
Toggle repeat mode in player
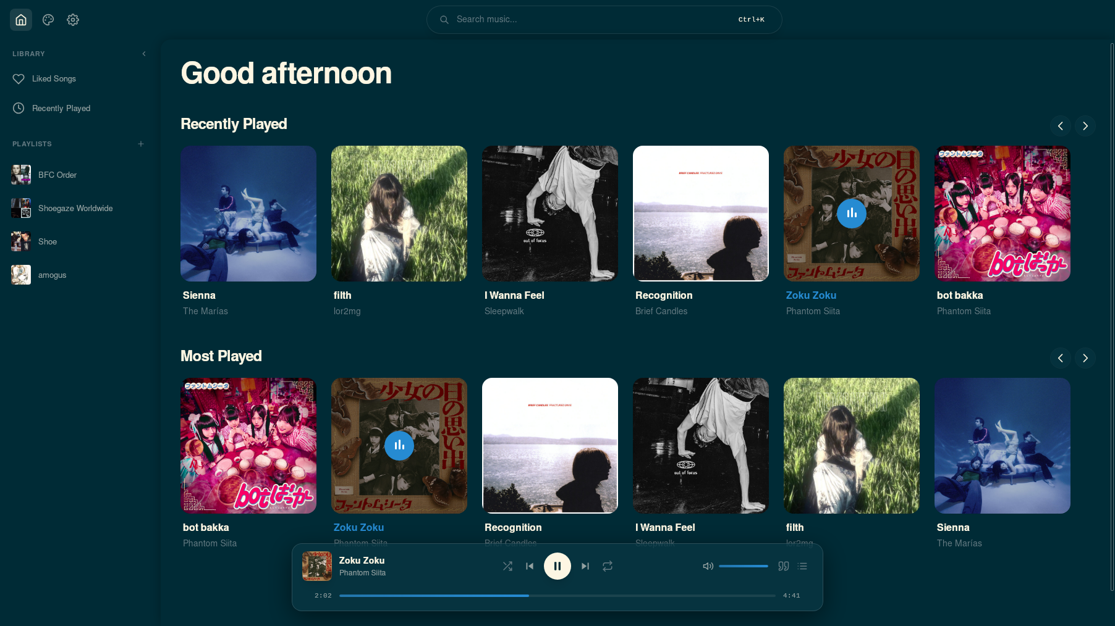(x=608, y=566)
